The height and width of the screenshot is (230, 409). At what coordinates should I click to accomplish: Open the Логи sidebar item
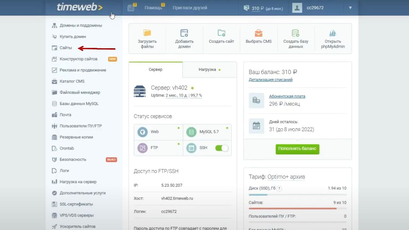point(64,171)
